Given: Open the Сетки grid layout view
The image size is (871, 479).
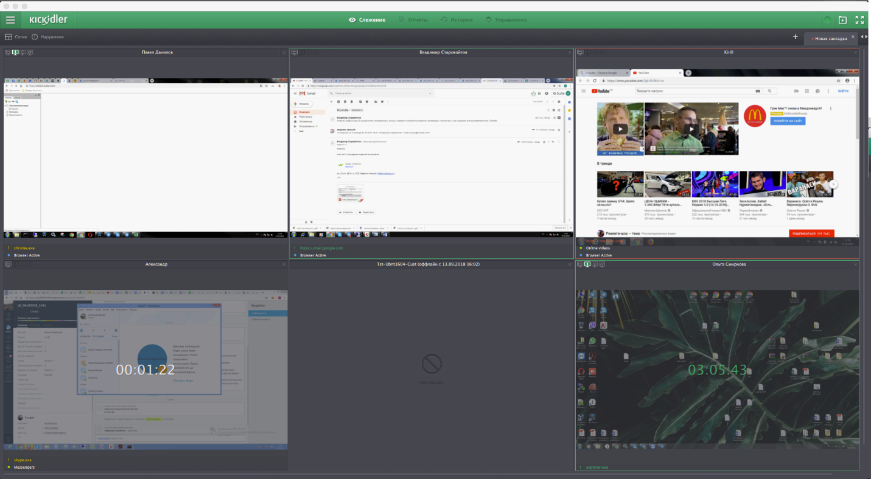Looking at the screenshot, I should tap(16, 37).
